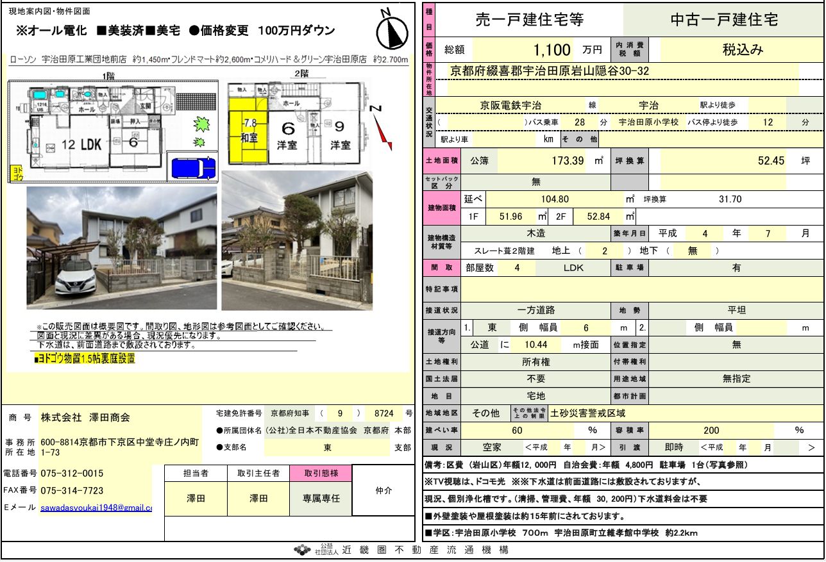This screenshot has width=826, height=562.
Task: Click the 売一戸建住宅等 heading
Action: click(529, 20)
